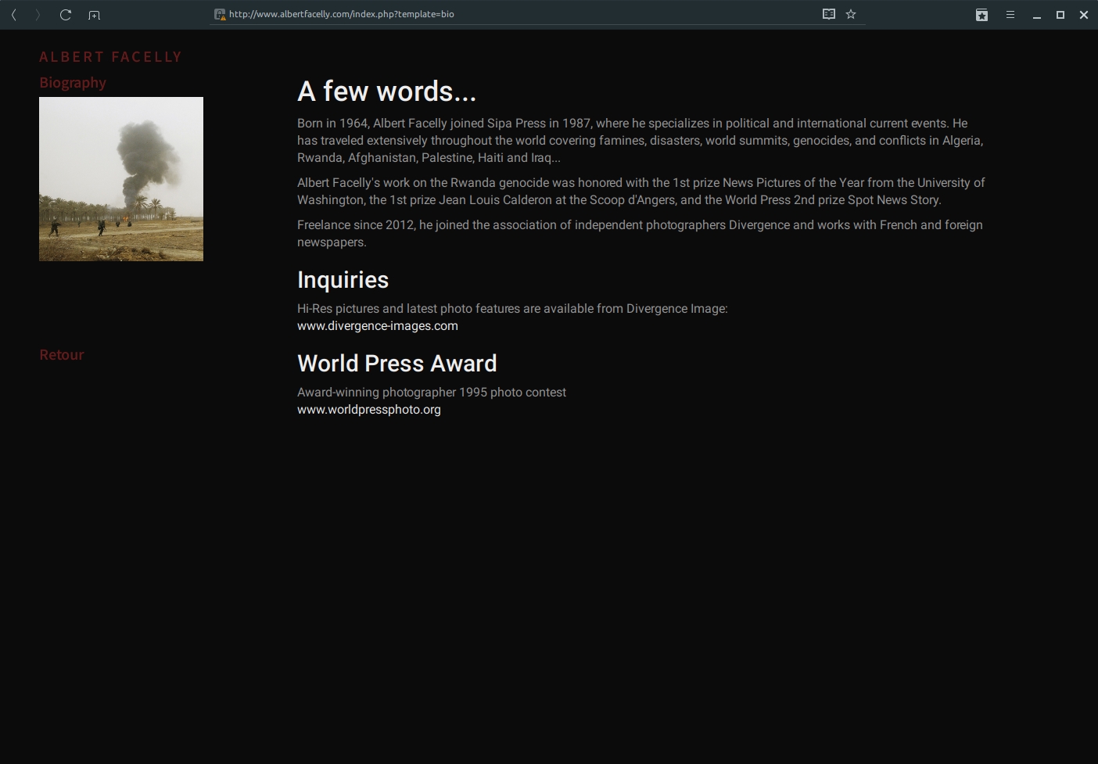Visit the www.worldpressphoto.org link

(369, 410)
